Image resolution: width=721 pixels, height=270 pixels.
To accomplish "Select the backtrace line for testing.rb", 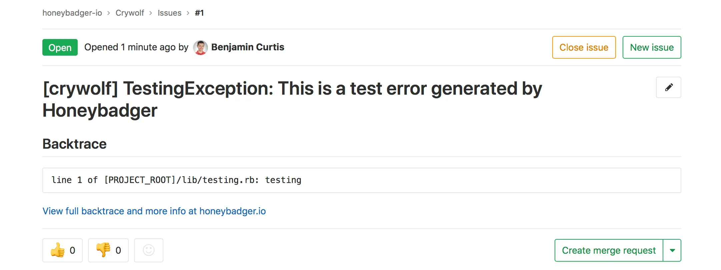I will pyautogui.click(x=176, y=180).
